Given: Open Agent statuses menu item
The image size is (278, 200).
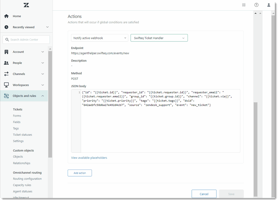Looking at the screenshot, I should [23, 191].
